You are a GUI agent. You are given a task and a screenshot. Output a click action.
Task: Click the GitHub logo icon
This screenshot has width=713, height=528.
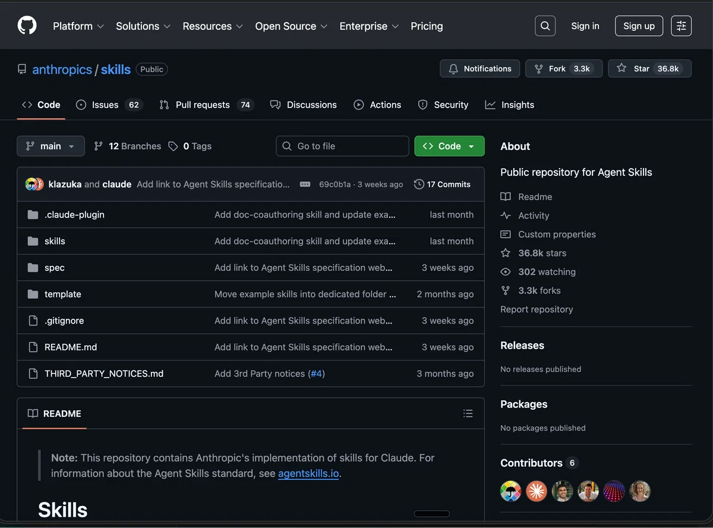(x=27, y=26)
